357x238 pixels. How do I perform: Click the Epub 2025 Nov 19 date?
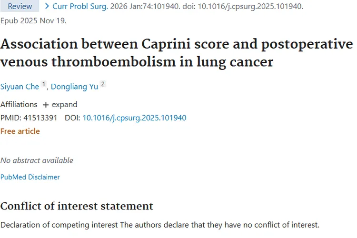point(33,20)
